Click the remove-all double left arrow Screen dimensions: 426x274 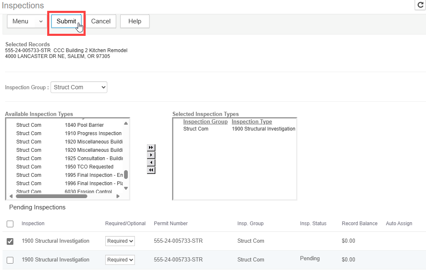tap(151, 170)
